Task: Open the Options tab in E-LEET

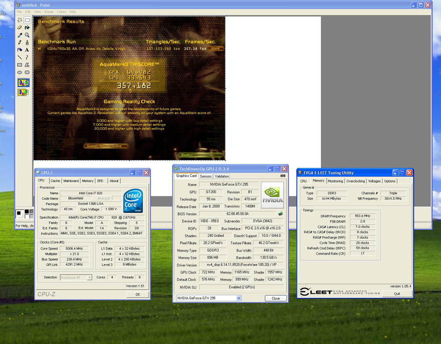Action: pos(390,181)
